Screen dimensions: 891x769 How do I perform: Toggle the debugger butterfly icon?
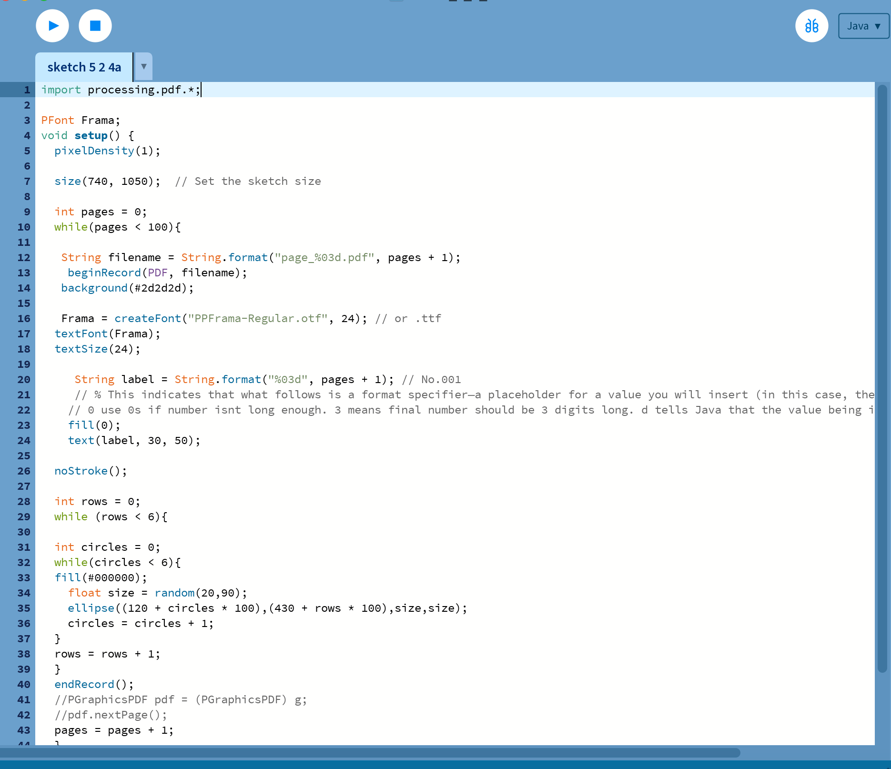tap(811, 26)
